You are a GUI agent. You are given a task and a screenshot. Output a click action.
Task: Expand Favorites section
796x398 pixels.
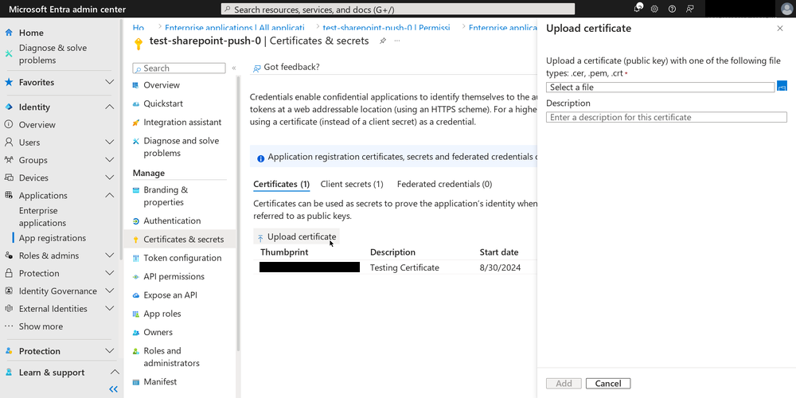click(109, 82)
